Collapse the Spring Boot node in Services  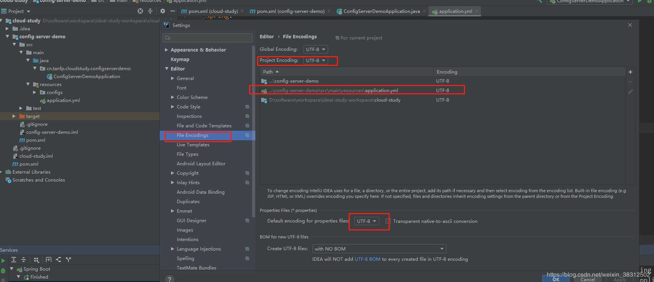coord(11,269)
